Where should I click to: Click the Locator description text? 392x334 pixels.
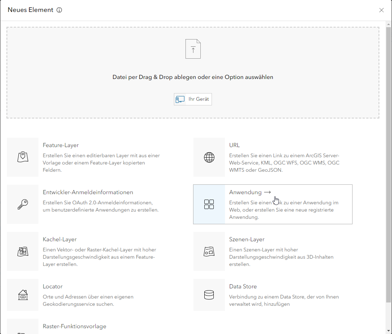[88, 300]
